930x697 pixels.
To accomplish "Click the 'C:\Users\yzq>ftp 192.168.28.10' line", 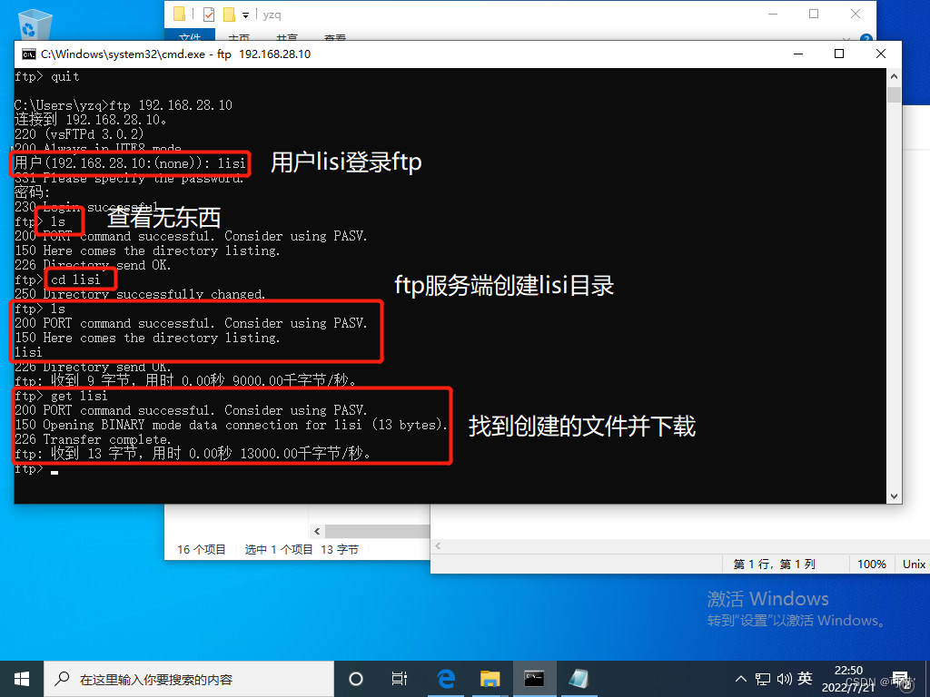I will coord(124,105).
